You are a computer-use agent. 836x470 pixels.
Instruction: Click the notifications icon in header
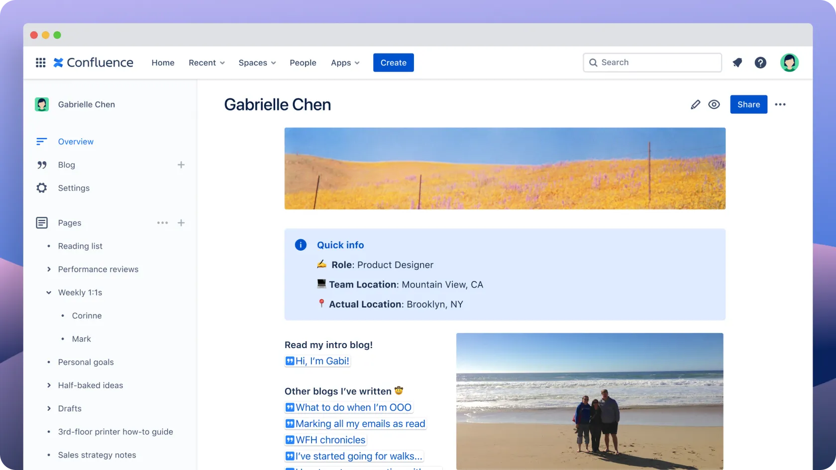[x=737, y=63]
